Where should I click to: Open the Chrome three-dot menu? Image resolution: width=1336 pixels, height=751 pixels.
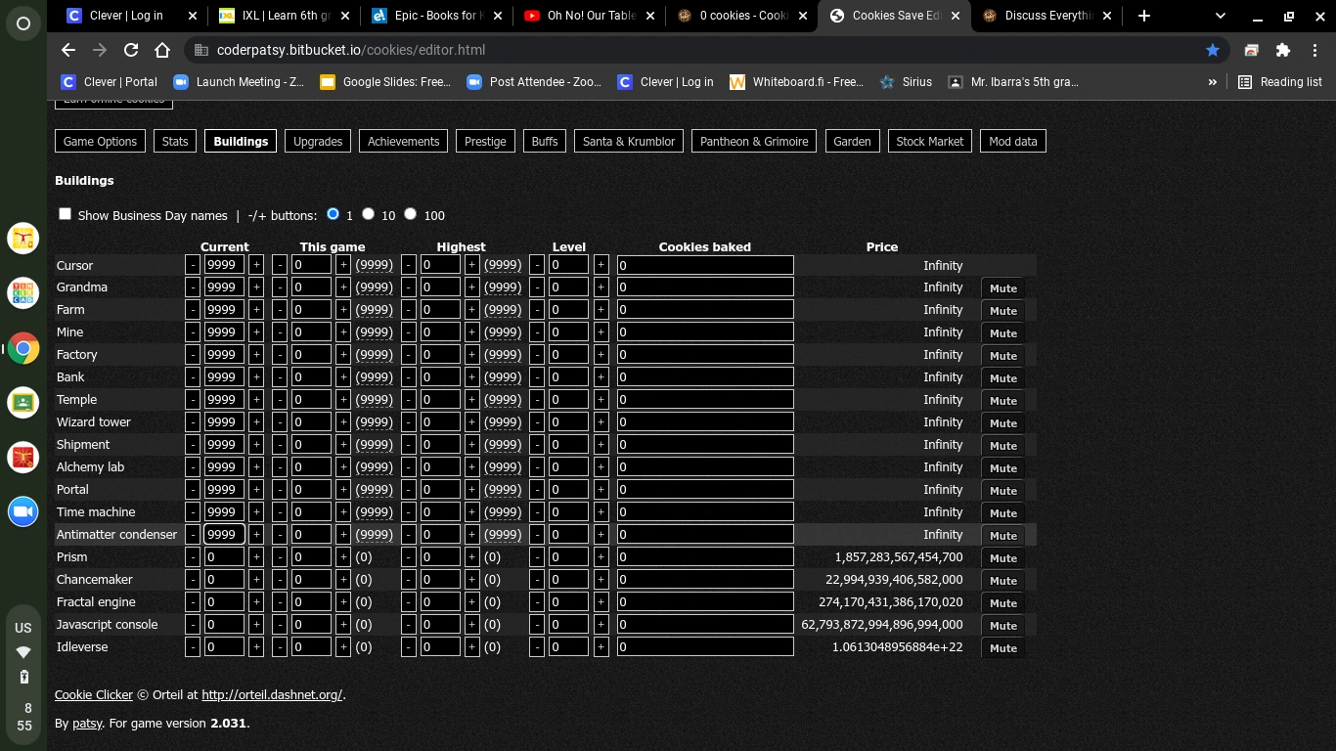pos(1315,50)
